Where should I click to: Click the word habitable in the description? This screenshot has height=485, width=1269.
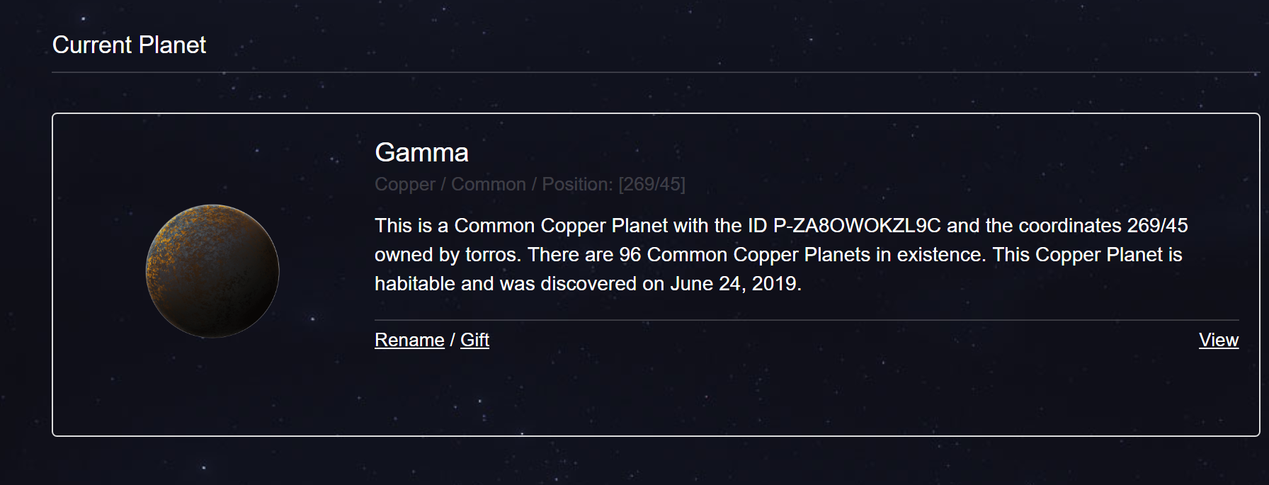(x=414, y=284)
